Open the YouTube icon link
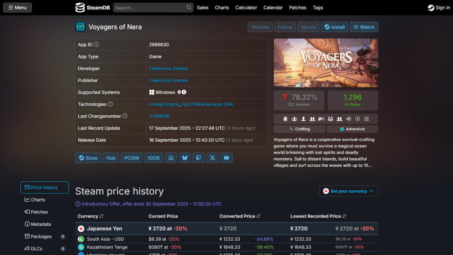The width and height of the screenshot is (453, 255). coord(226,158)
